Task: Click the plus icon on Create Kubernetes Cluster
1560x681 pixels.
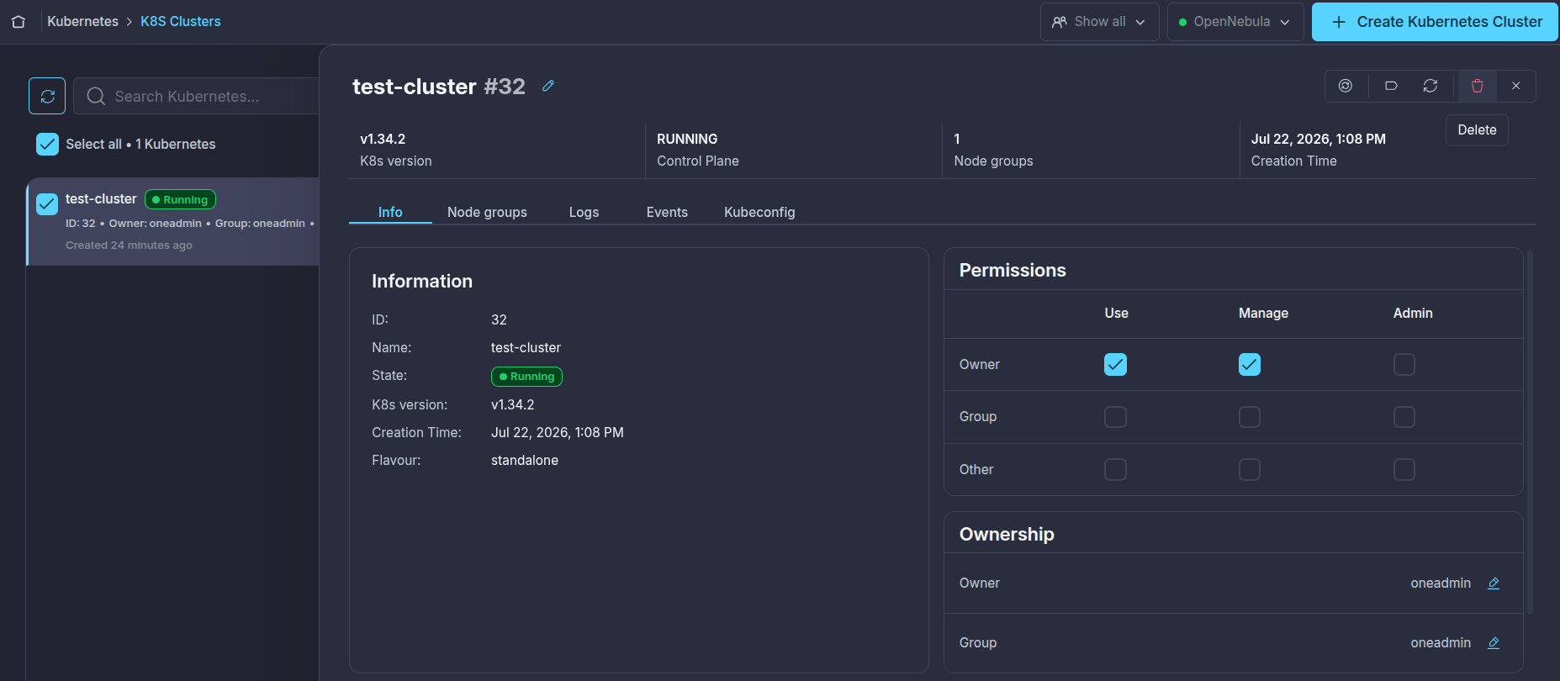Action: [x=1339, y=22]
